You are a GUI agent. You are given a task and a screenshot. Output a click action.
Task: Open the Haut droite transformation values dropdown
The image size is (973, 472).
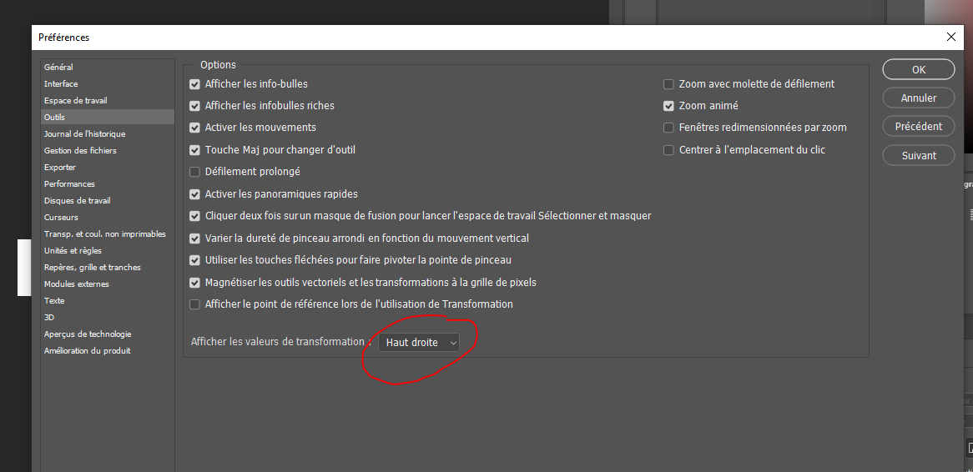pyautogui.click(x=420, y=343)
